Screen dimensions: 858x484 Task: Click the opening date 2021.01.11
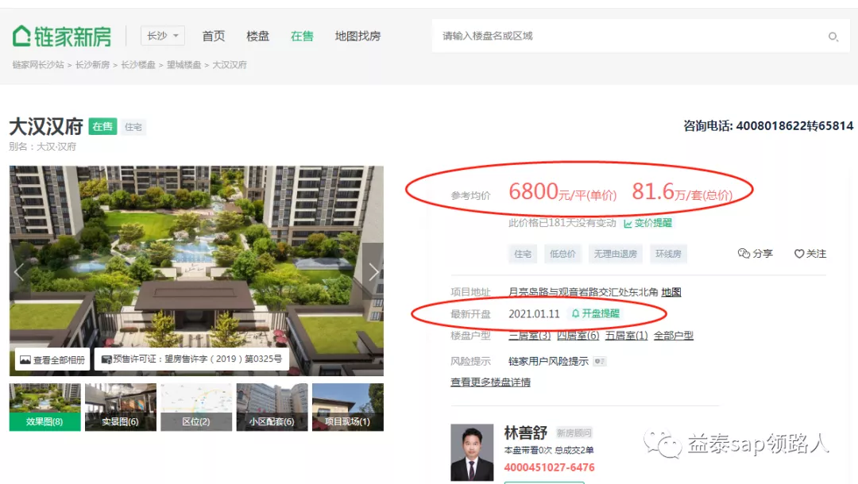(534, 314)
